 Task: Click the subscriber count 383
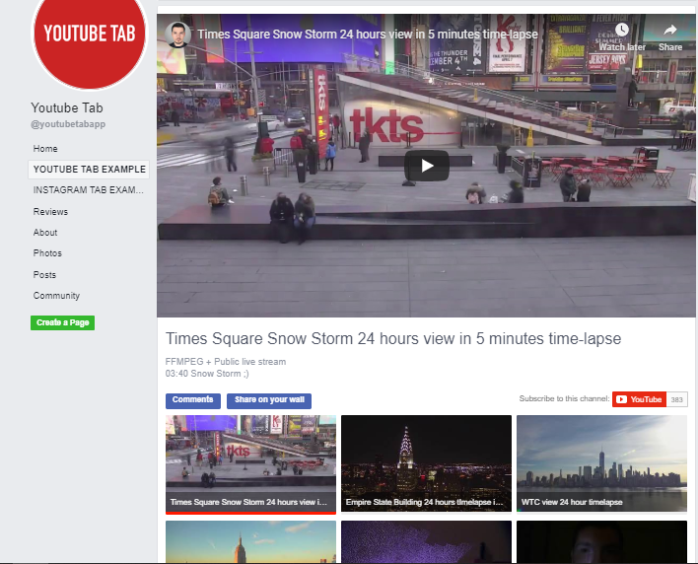click(676, 399)
